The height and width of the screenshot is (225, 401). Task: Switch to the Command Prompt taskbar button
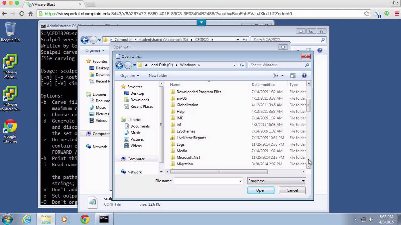104,219
